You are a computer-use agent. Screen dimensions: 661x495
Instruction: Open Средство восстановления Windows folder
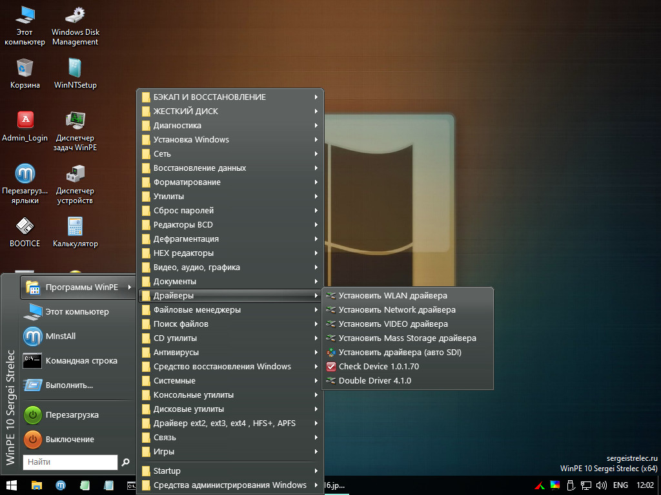click(x=230, y=367)
